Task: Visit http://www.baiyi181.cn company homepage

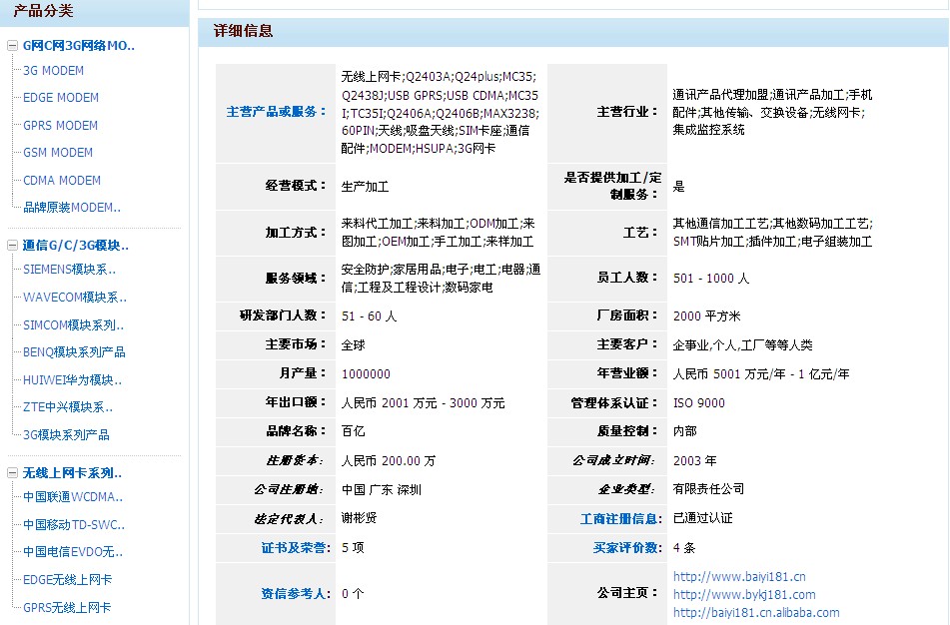Action: click(739, 577)
